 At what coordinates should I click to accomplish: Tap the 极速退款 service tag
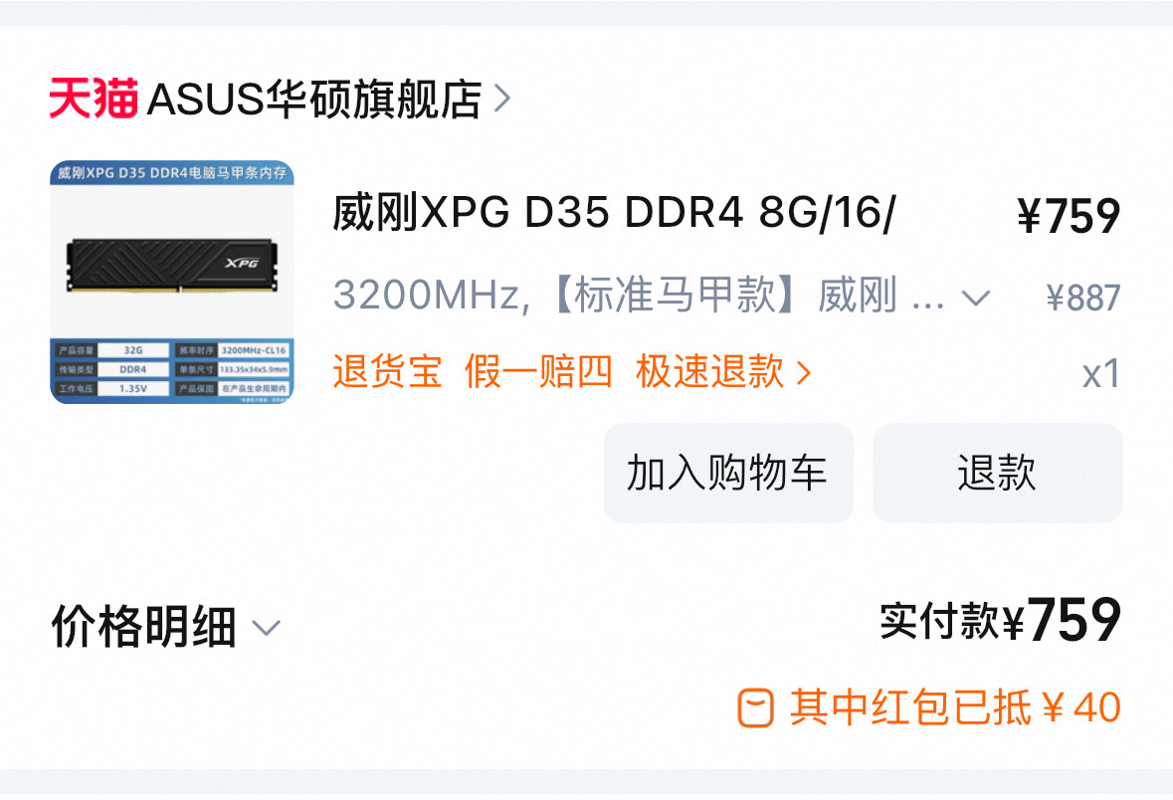pyautogui.click(x=710, y=371)
